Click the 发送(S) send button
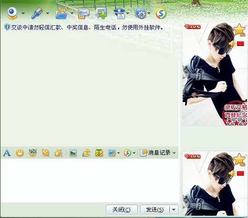The image size is (248, 218). click(155, 210)
